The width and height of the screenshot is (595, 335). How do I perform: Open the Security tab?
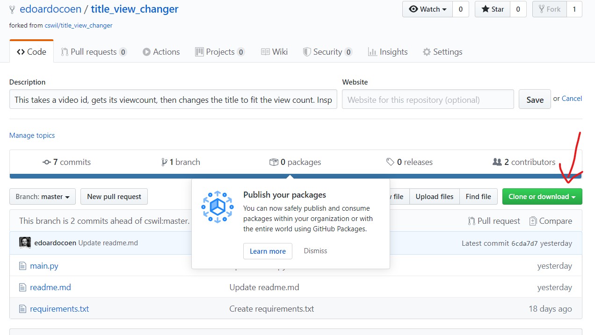[327, 52]
